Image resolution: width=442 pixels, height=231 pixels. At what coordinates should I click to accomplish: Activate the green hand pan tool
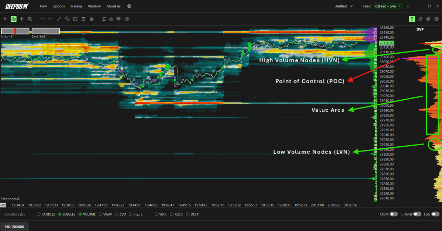(x=14, y=19)
